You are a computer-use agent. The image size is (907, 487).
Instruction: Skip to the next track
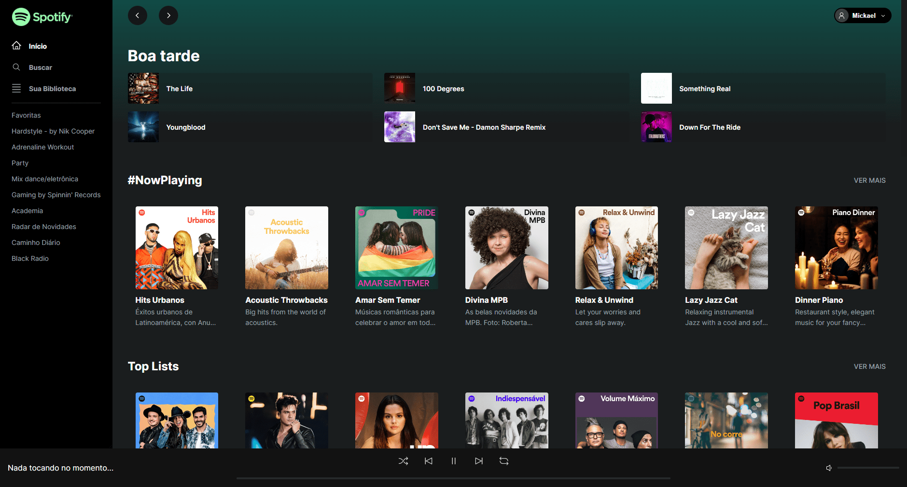point(479,461)
